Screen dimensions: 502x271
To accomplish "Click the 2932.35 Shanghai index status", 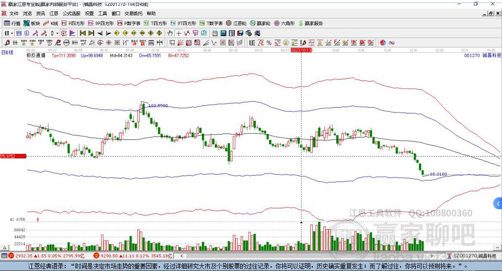I will (x=47, y=256).
